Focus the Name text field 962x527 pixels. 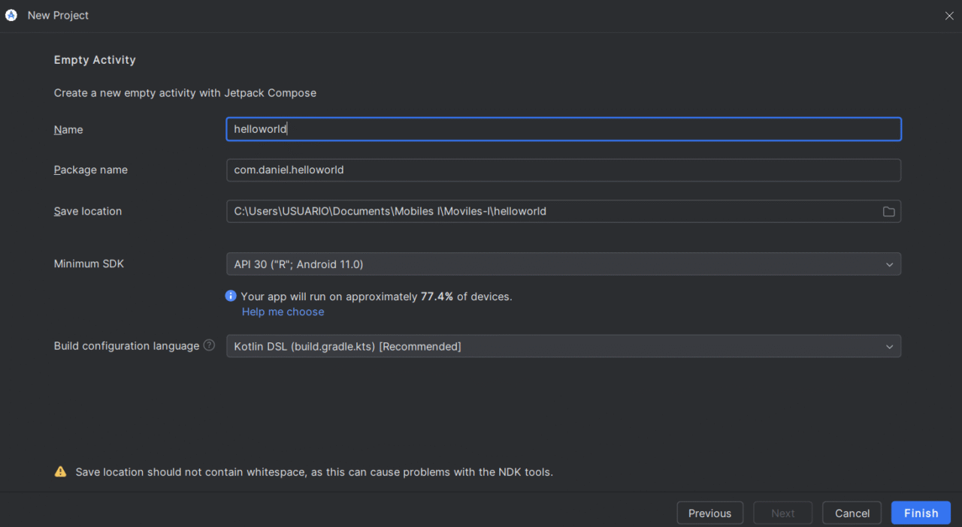click(563, 129)
